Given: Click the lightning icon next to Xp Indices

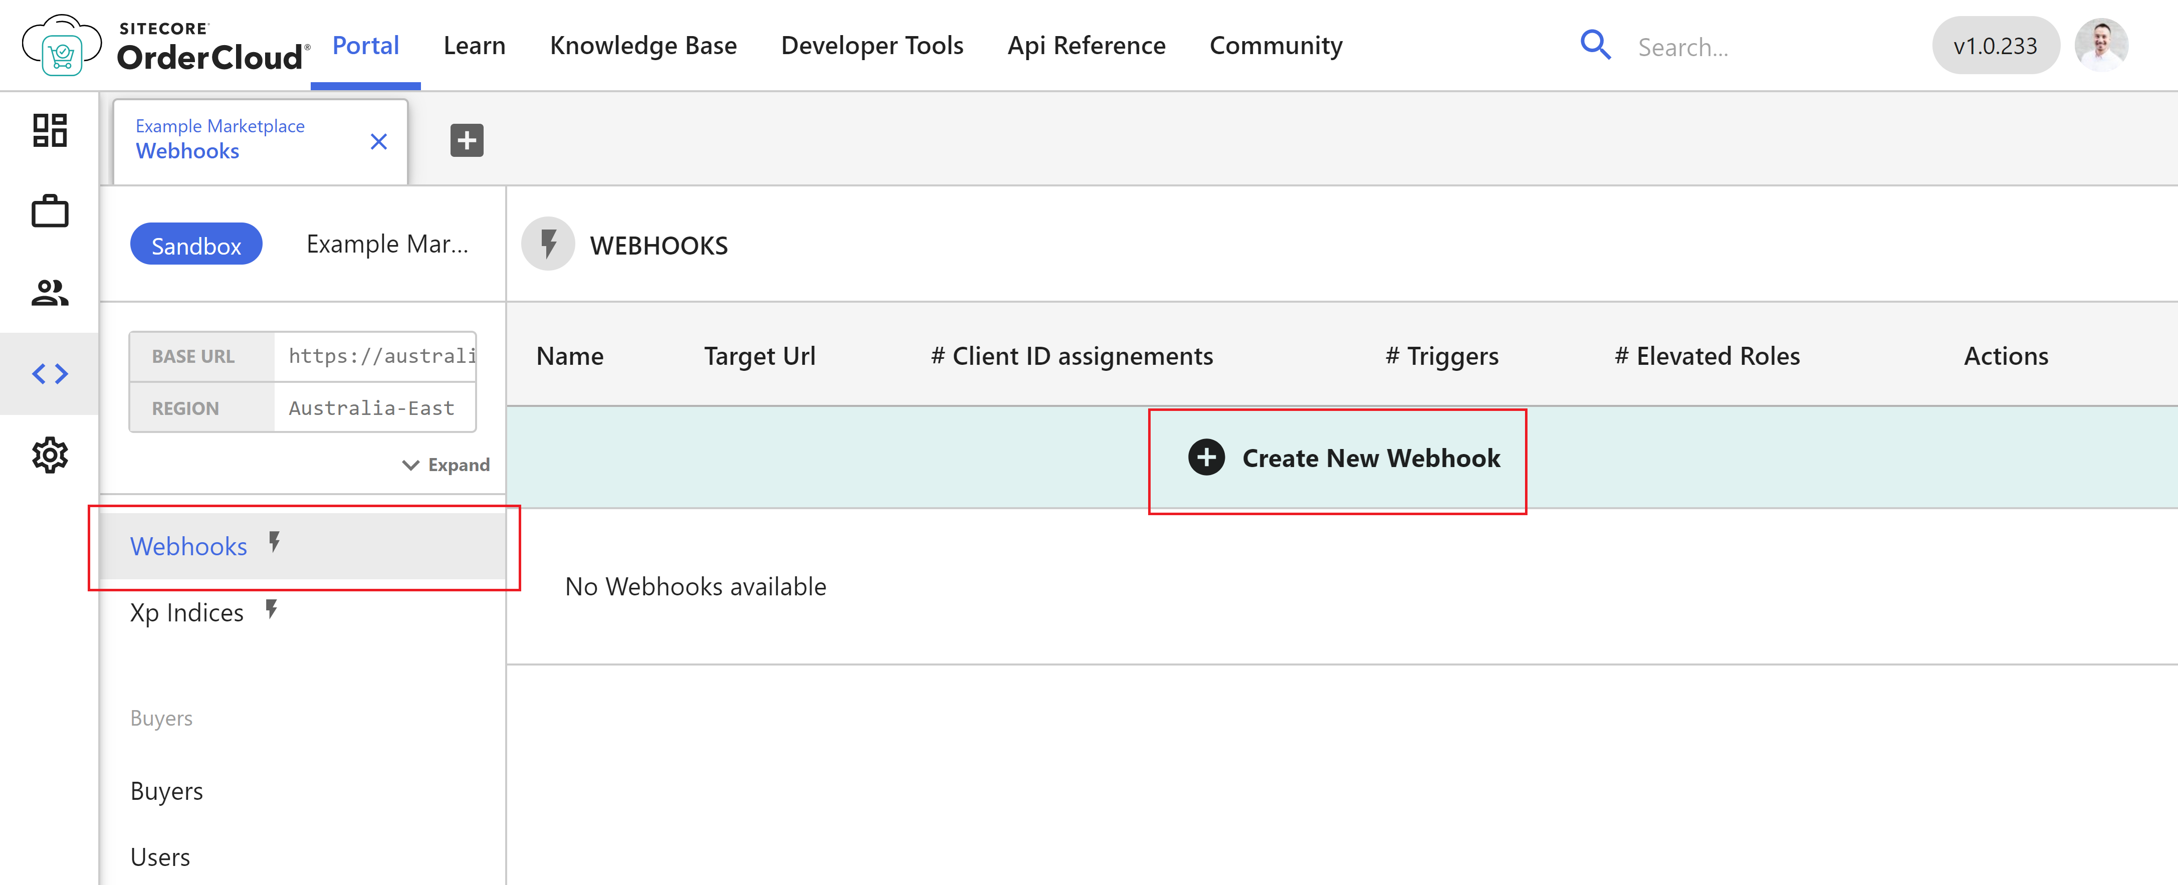Looking at the screenshot, I should click(x=271, y=608).
